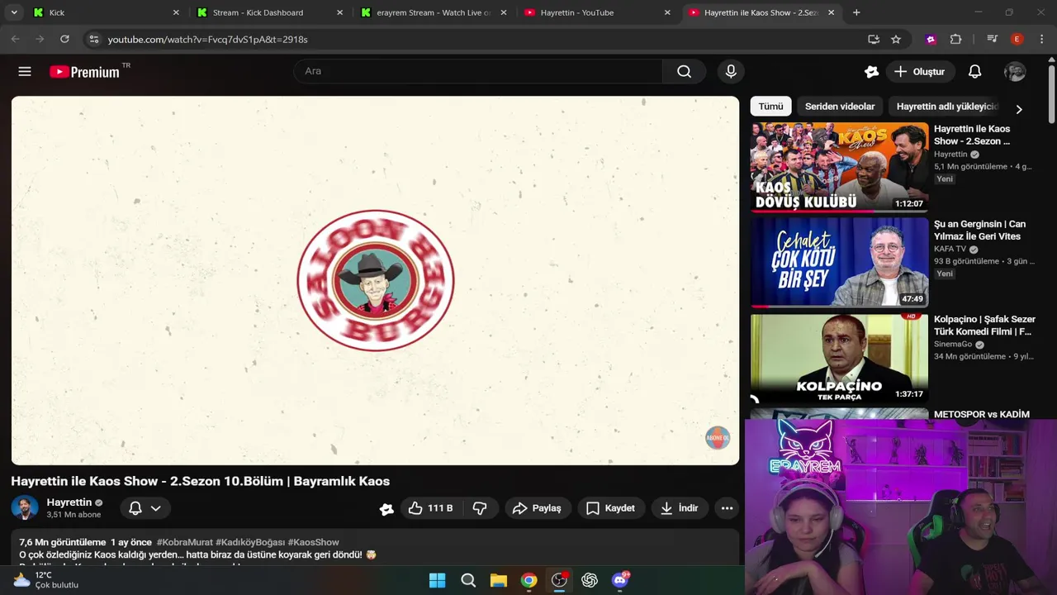
Task: Install or cast icon in address bar
Action: (x=874, y=39)
